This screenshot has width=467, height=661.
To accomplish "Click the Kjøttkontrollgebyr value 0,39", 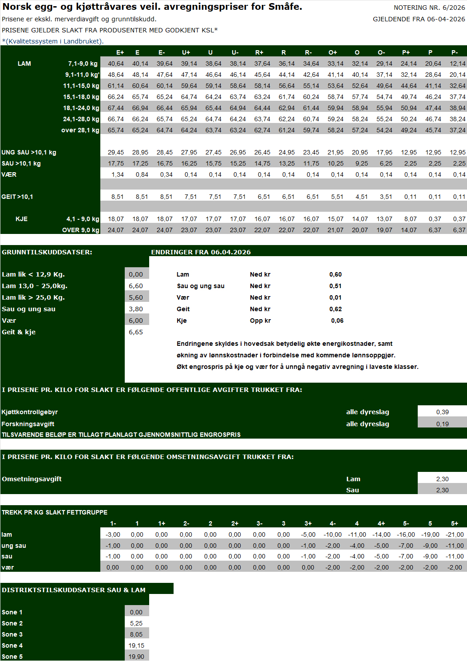I will tap(442, 412).
